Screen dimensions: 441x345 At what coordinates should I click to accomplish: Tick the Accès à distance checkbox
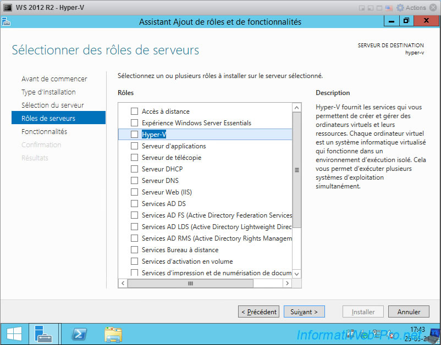tap(134, 112)
